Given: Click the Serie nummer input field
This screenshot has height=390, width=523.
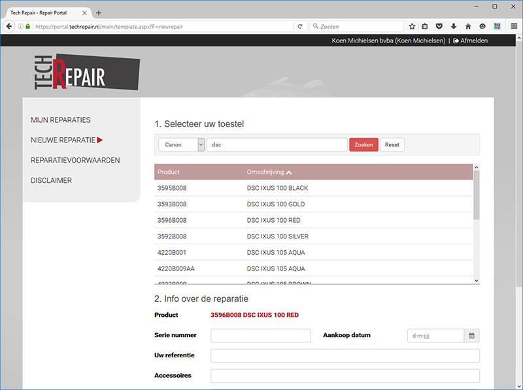Looking at the screenshot, I should (261, 336).
